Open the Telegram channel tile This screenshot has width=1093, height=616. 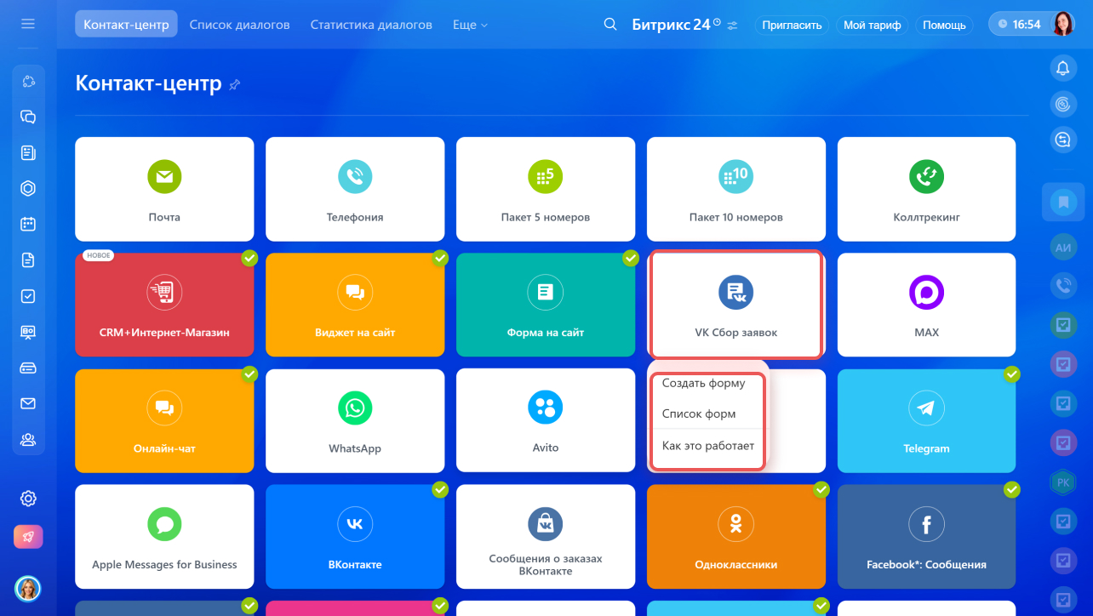[926, 420]
